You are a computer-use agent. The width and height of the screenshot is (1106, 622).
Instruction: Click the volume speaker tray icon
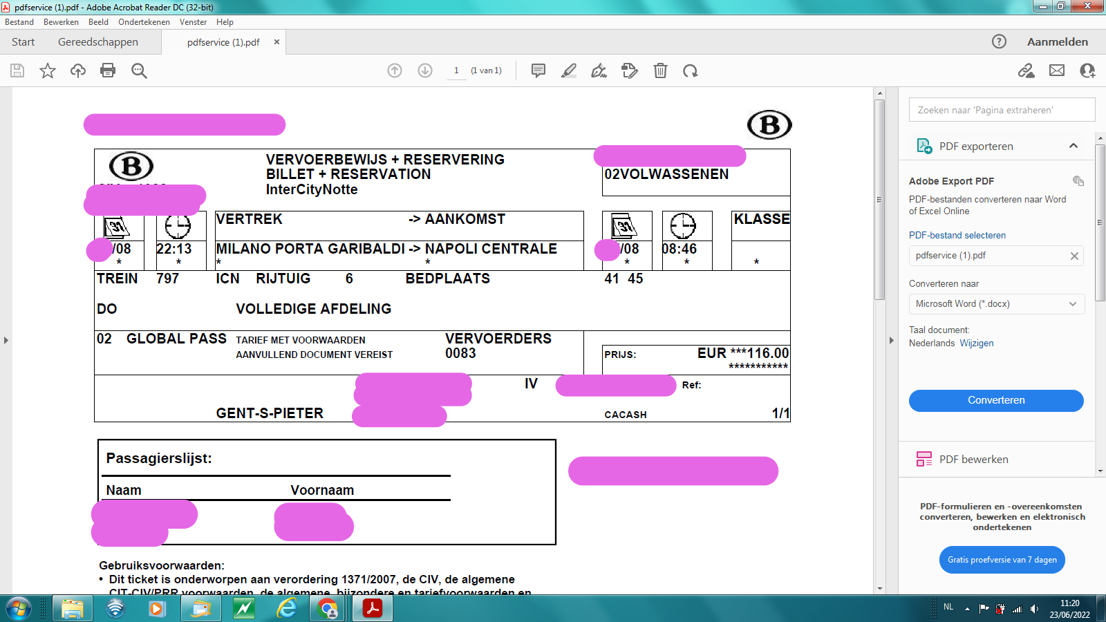click(1034, 609)
